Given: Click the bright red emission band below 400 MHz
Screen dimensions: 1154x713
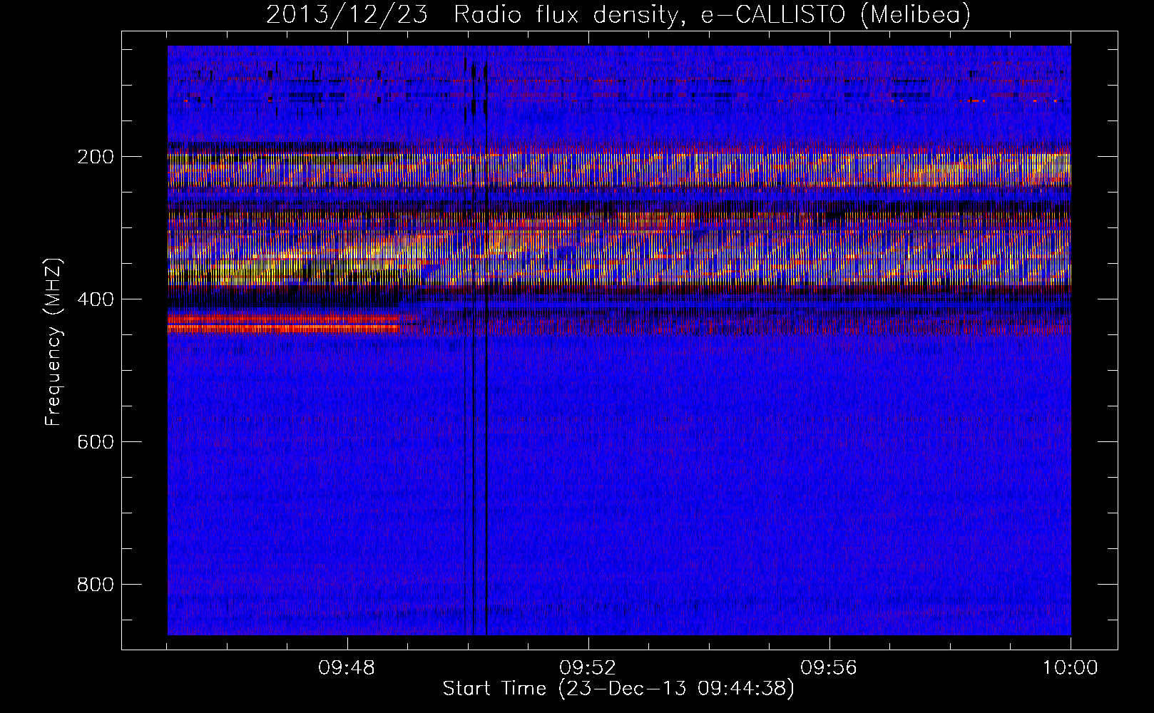Looking at the screenshot, I should [284, 323].
